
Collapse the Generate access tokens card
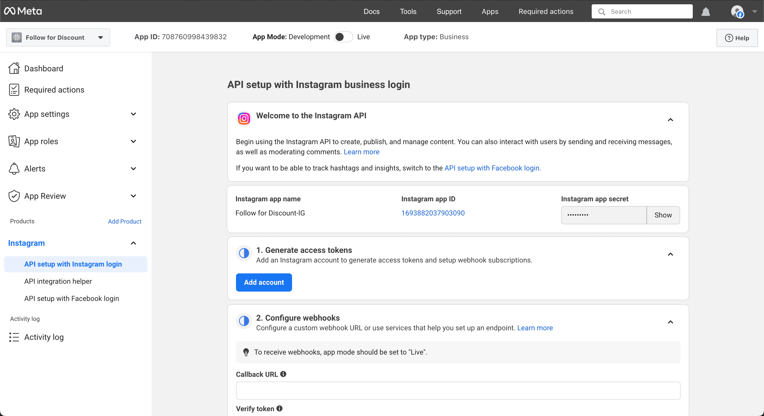tap(670, 254)
